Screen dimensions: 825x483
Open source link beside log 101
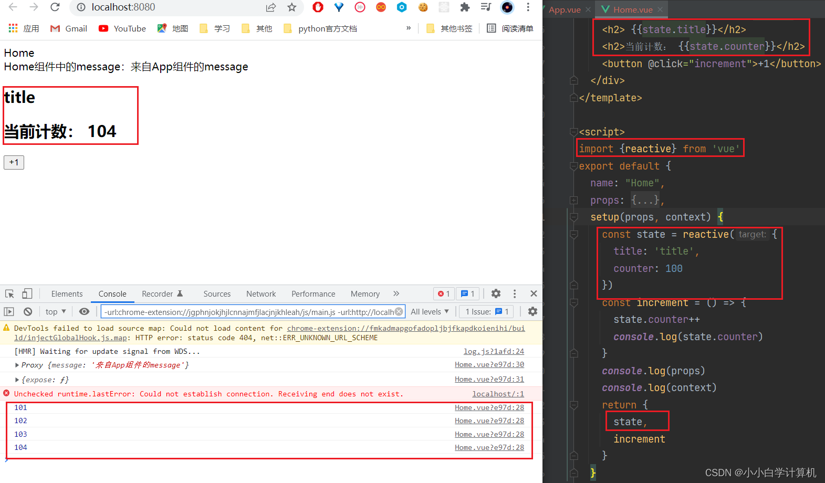[x=489, y=407]
